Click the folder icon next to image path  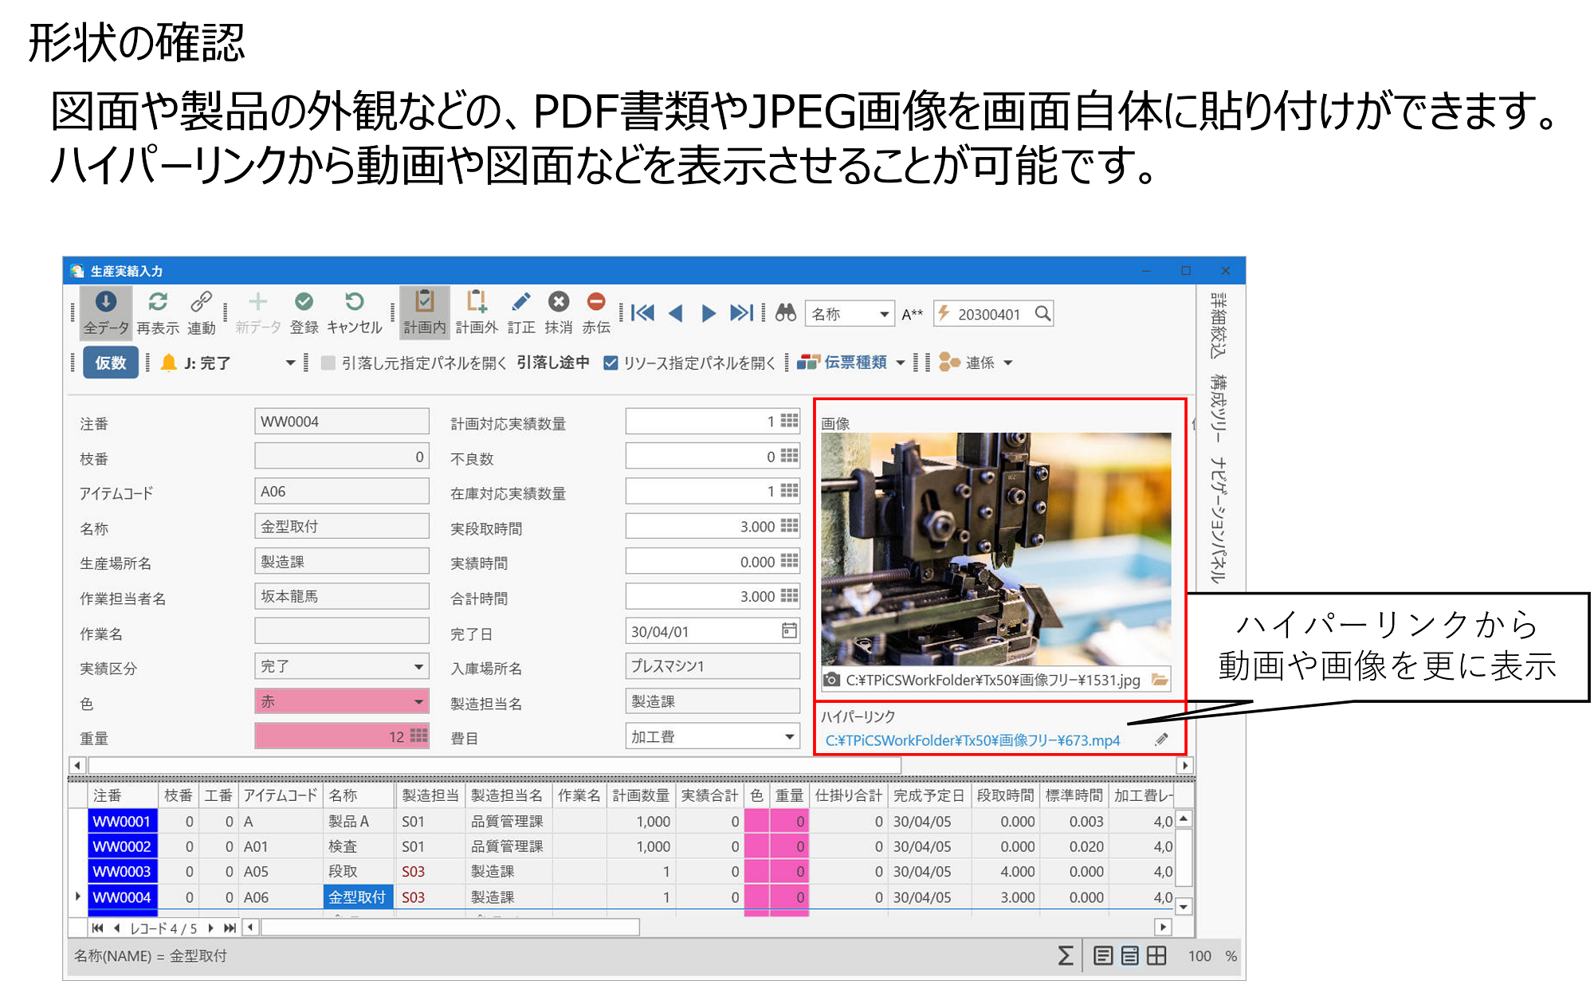1160,680
